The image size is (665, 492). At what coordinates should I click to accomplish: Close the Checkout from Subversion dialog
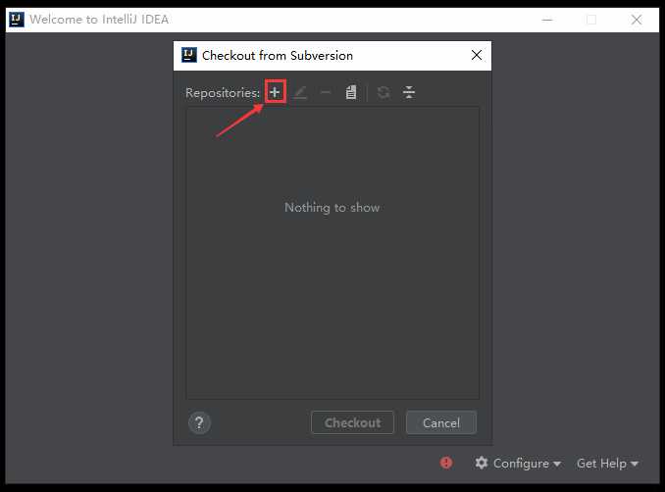pos(477,55)
